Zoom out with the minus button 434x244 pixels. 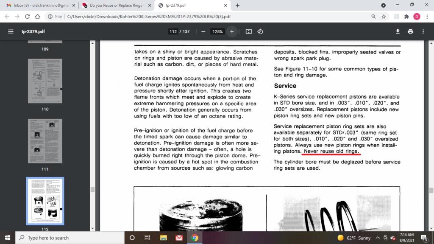tap(203, 31)
